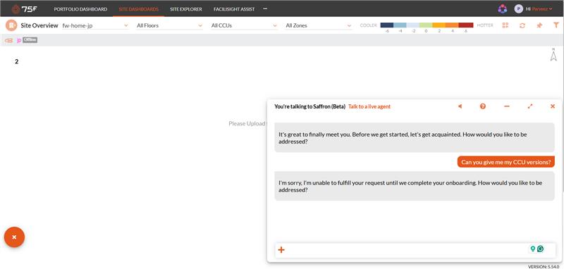Click the CCU device icon beside jp

click(x=9, y=41)
